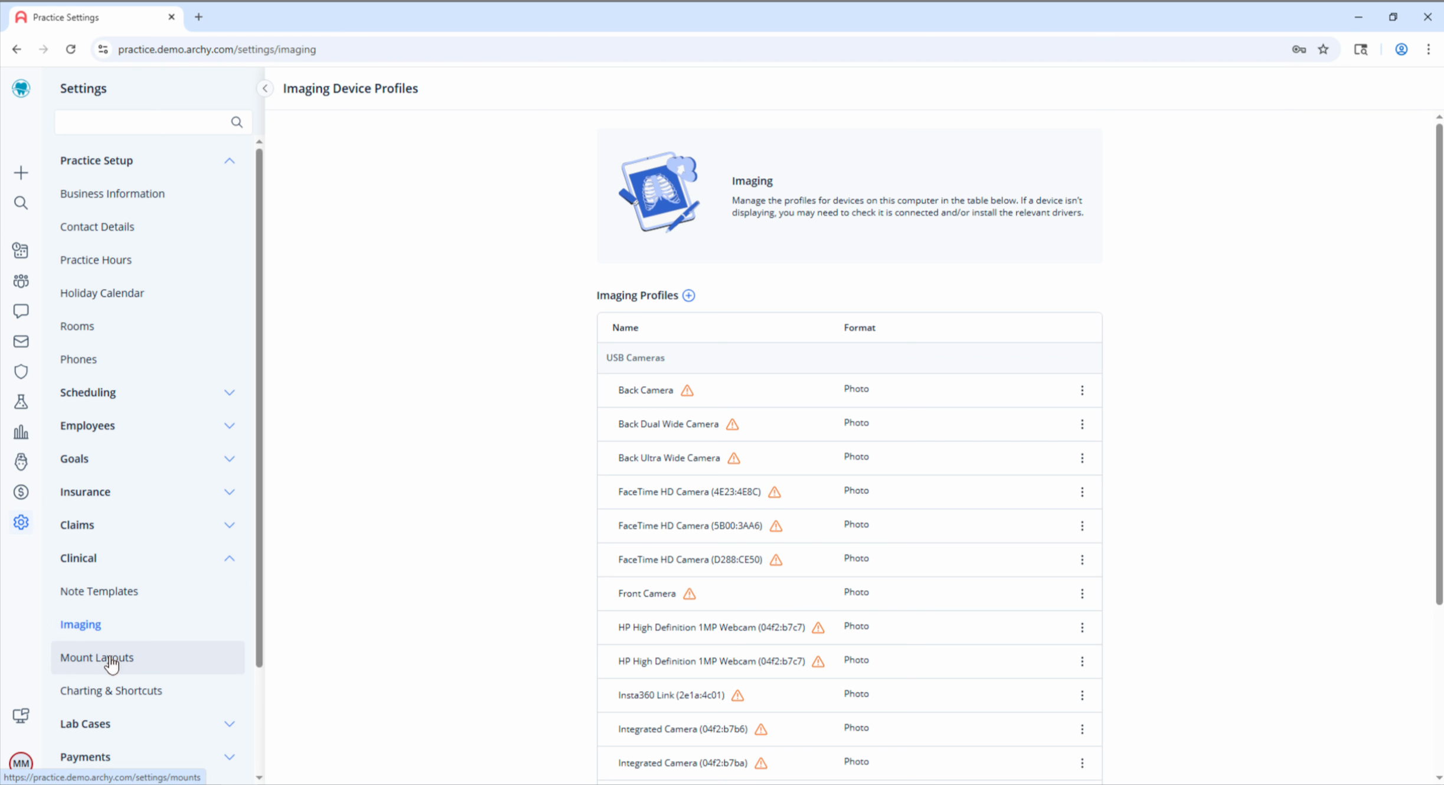
Task: Open the shield insurance icon in left rail
Action: click(x=21, y=372)
